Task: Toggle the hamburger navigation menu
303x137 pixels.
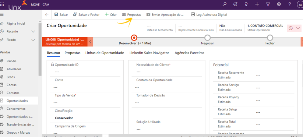Action: click(2, 15)
